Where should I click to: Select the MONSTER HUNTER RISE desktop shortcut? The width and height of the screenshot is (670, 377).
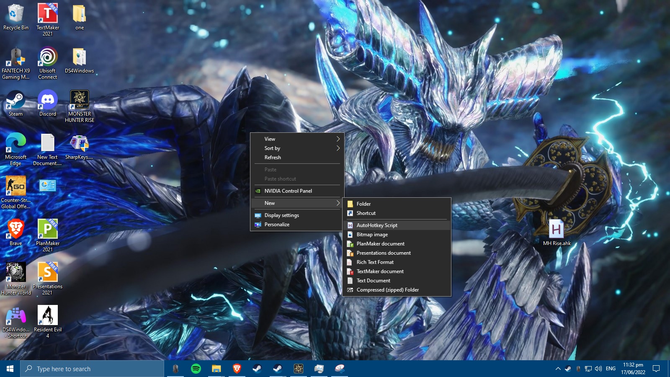pyautogui.click(x=80, y=106)
